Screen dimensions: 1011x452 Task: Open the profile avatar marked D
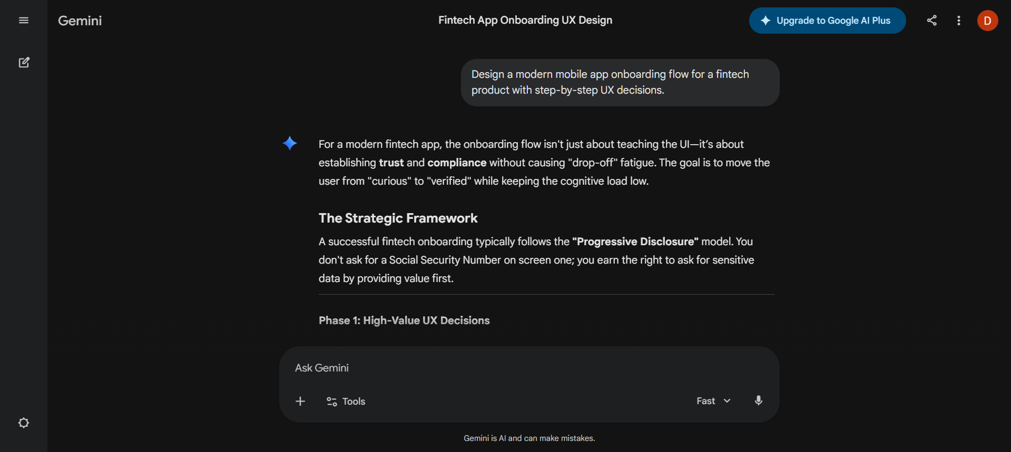pos(987,21)
